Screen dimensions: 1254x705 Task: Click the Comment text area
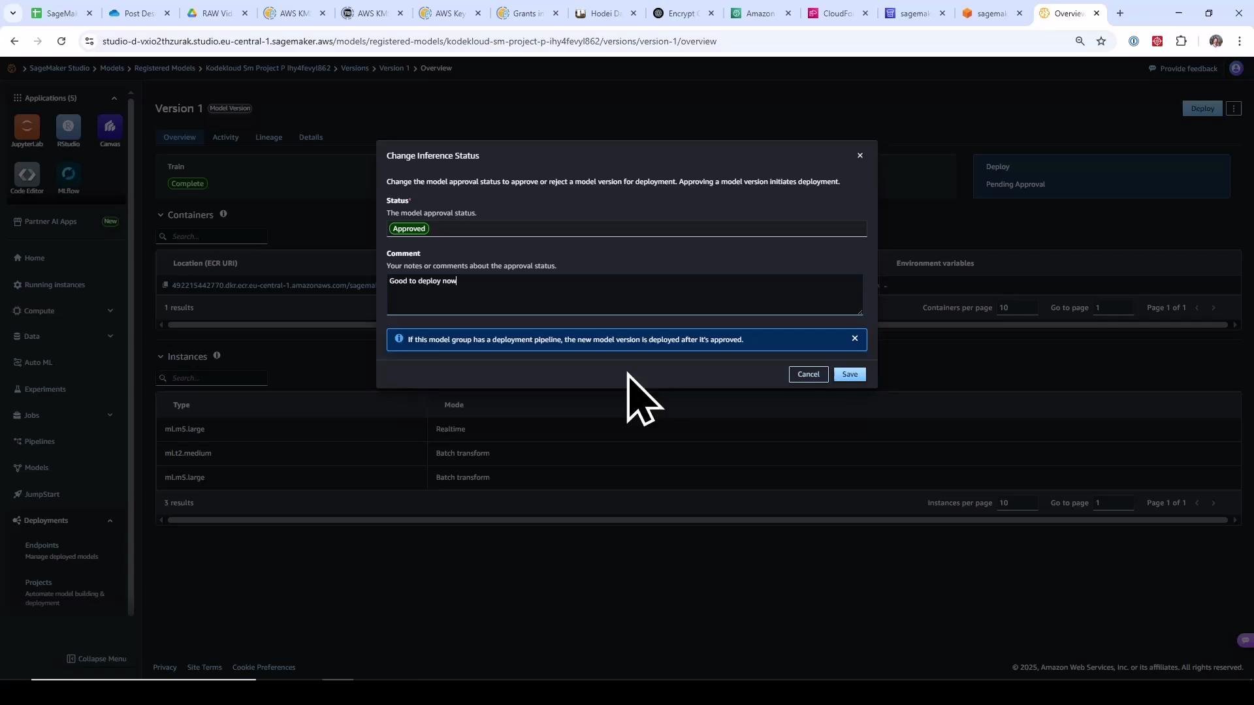[x=624, y=294]
